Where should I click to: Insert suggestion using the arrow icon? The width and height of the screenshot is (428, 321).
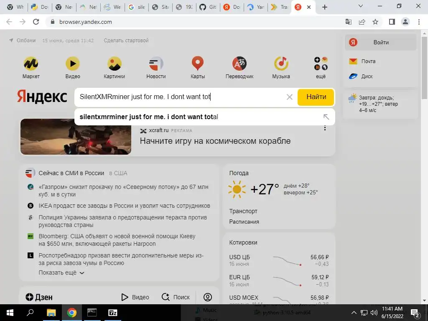[x=326, y=117]
